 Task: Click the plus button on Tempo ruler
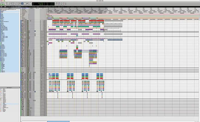28,14
